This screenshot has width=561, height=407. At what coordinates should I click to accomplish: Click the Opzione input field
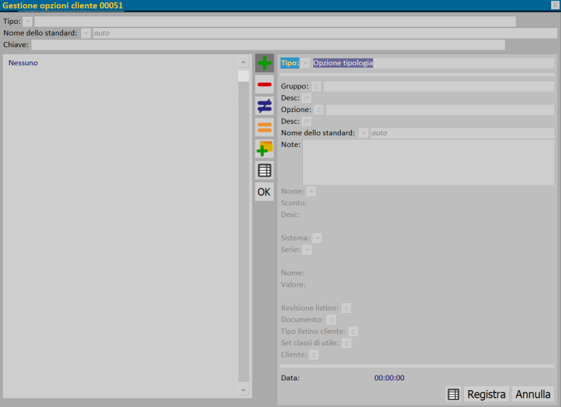440,110
